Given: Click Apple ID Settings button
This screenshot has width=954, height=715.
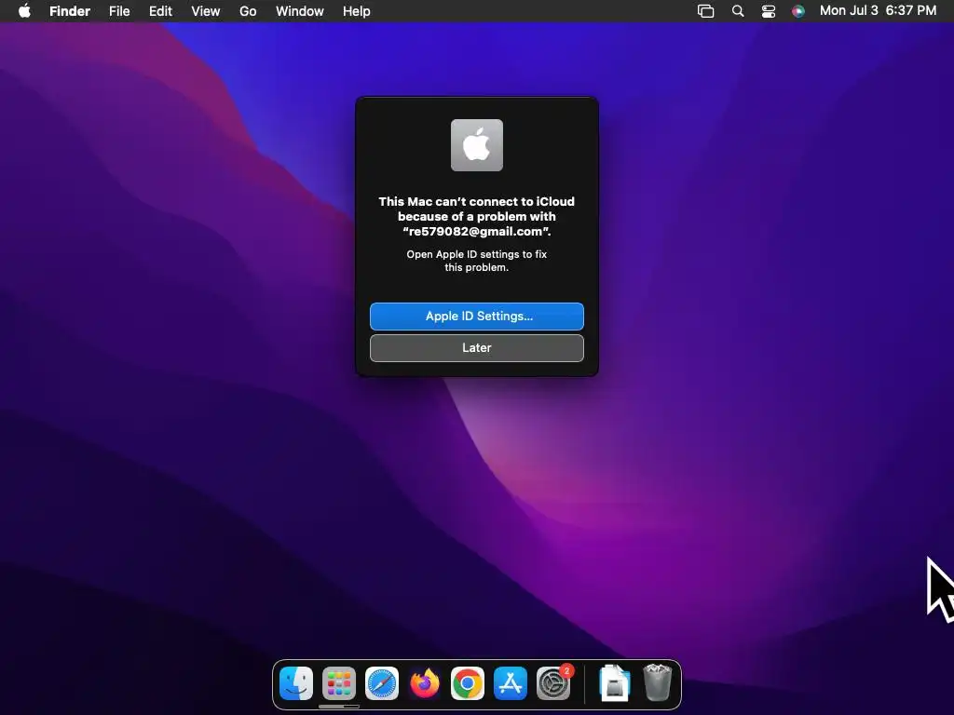Looking at the screenshot, I should point(477,317).
